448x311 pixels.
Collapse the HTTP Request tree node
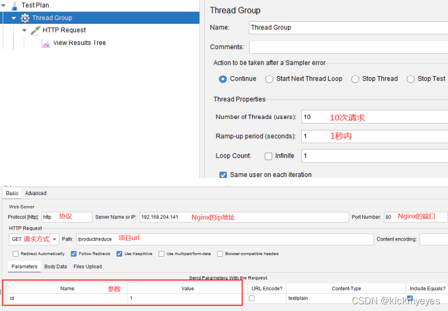(x=24, y=31)
